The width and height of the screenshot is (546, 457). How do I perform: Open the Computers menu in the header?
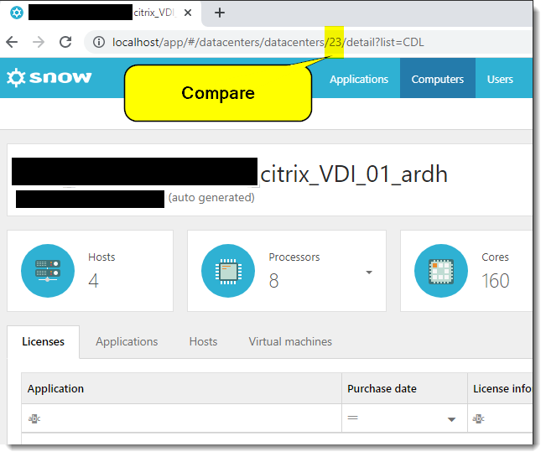438,79
